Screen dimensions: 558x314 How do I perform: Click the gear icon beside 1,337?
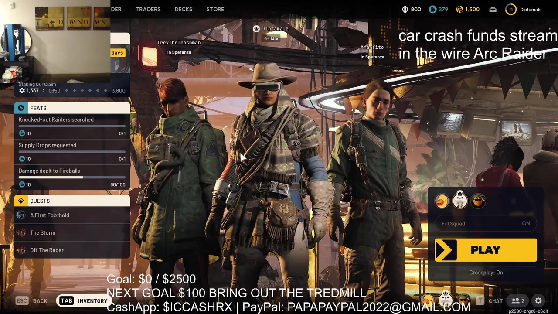point(22,91)
